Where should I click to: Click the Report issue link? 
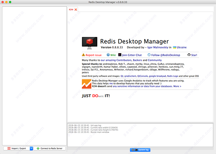(x=94, y=55)
